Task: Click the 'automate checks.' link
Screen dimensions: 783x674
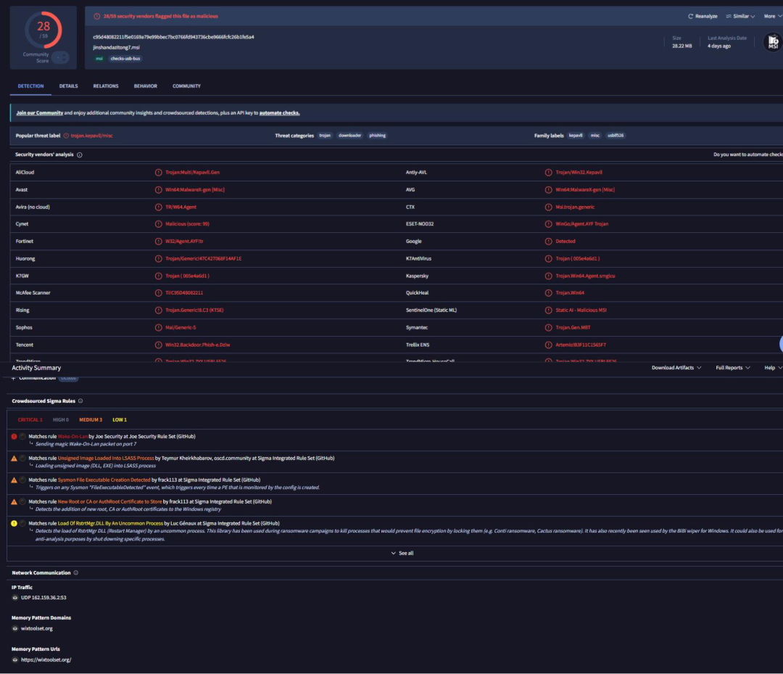Action: point(279,113)
